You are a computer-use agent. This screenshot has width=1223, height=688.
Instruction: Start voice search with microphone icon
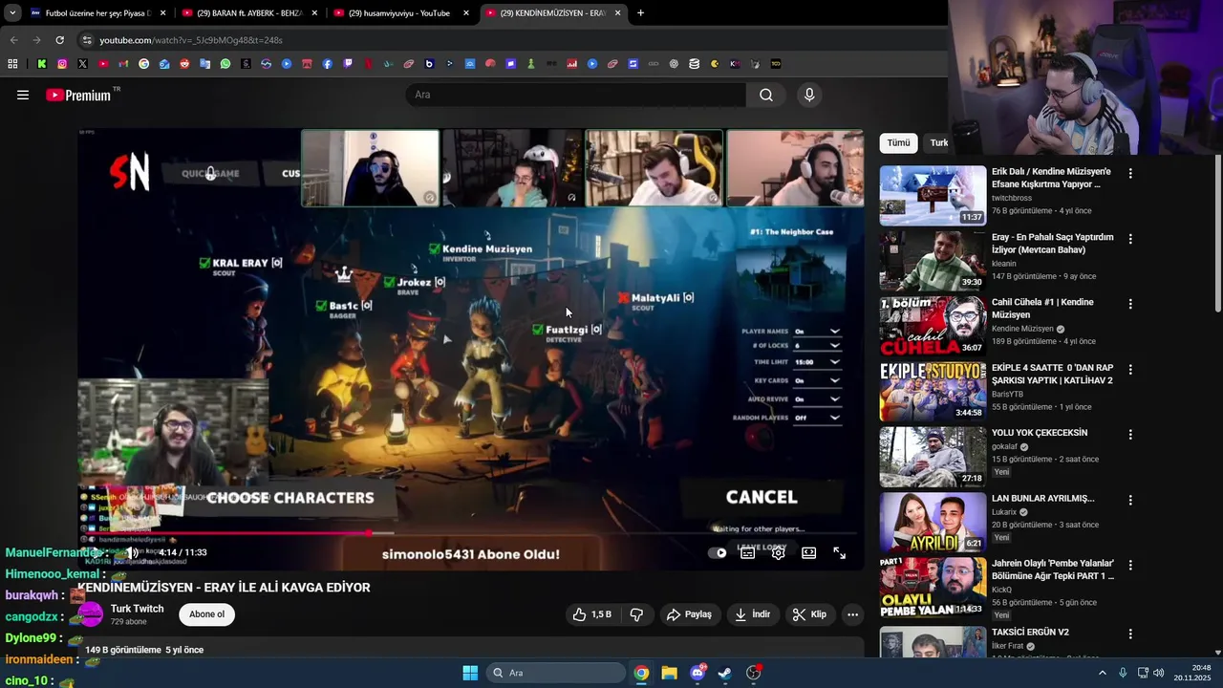pos(809,95)
